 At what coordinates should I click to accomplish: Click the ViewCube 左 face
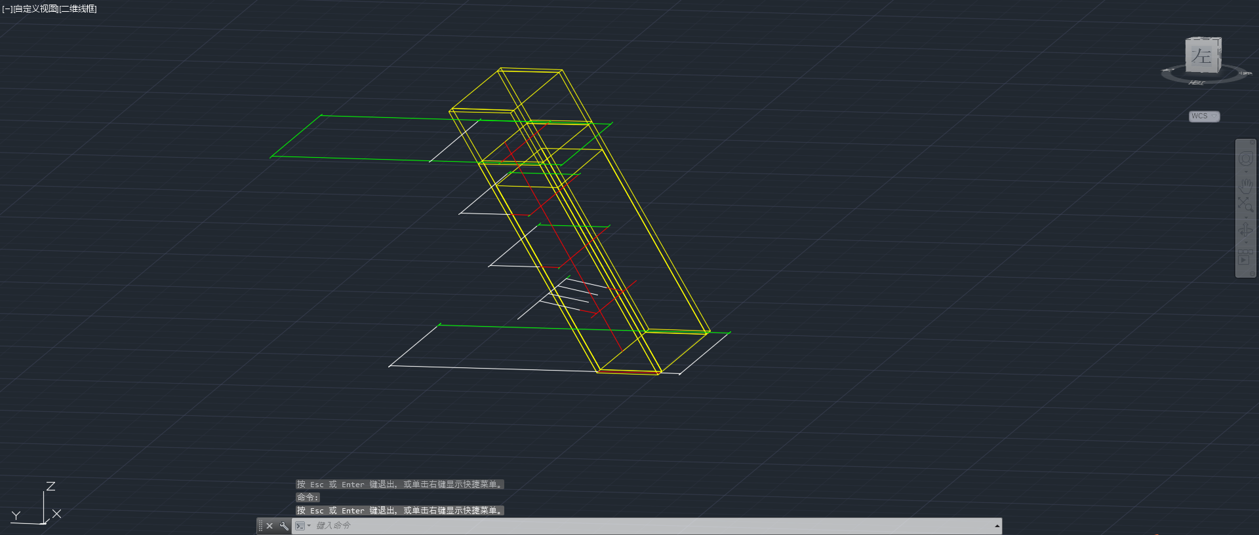click(x=1201, y=56)
